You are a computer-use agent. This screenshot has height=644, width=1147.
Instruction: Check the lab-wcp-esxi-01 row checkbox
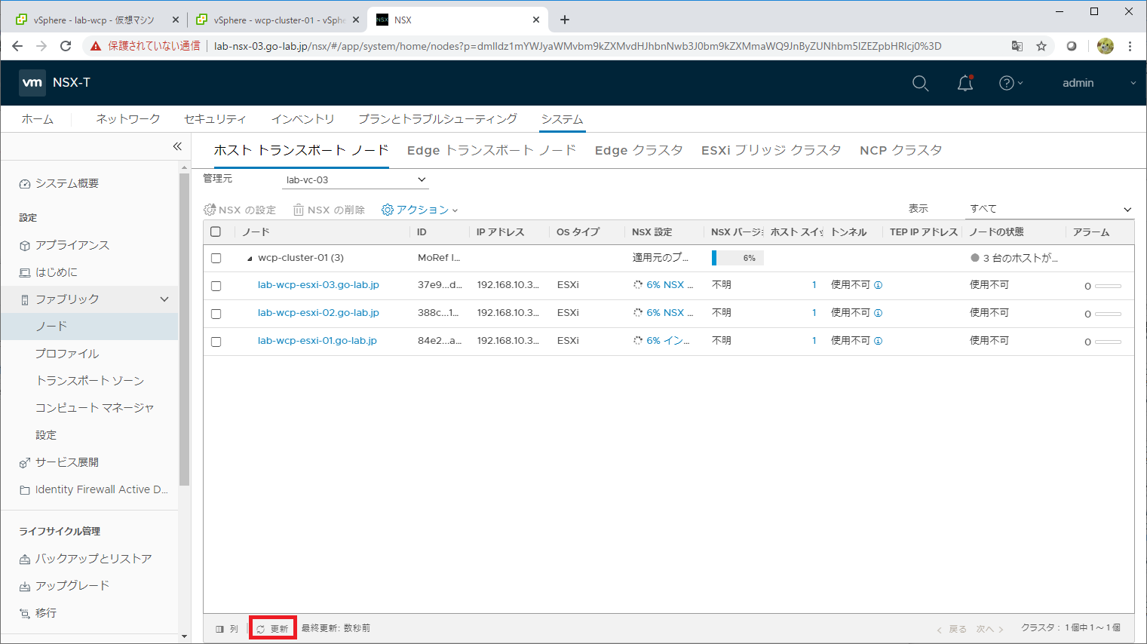pos(216,342)
